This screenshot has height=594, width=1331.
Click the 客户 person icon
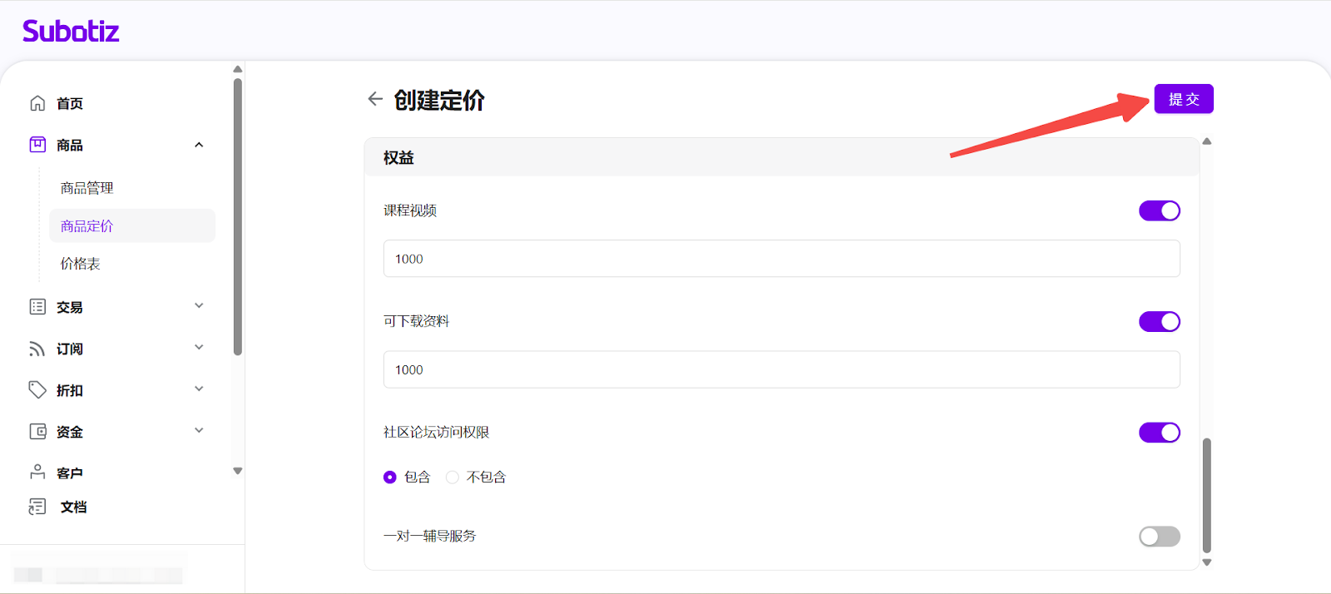pyautogui.click(x=37, y=473)
